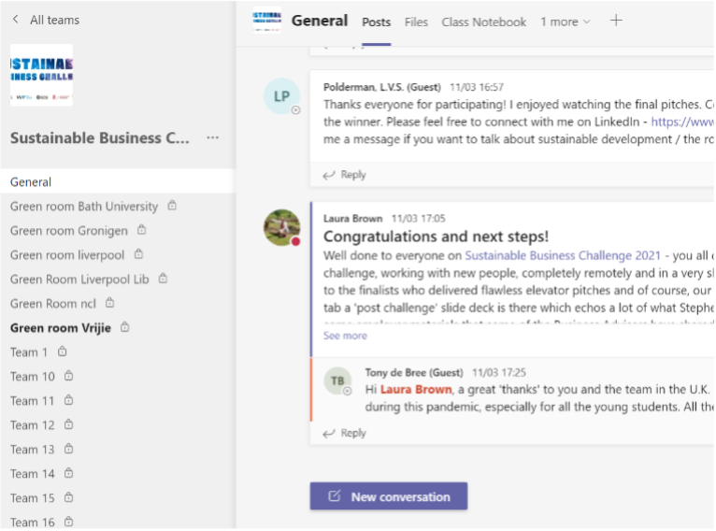Open the LP avatar of Polderman
The width and height of the screenshot is (716, 531).
pos(281,96)
